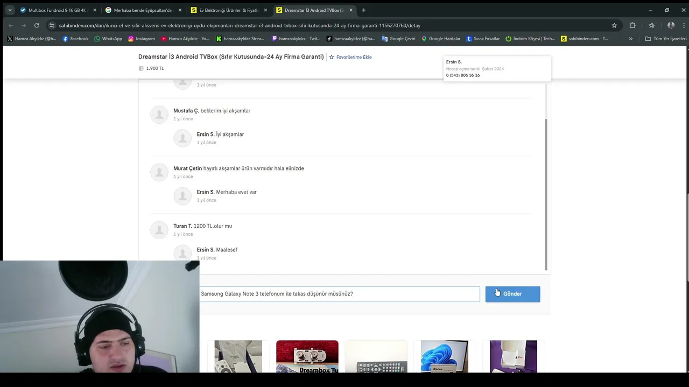Click the 1.900 TL price text

tap(155, 68)
